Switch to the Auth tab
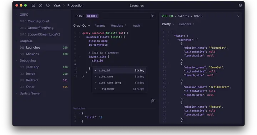 click(x=136, y=26)
